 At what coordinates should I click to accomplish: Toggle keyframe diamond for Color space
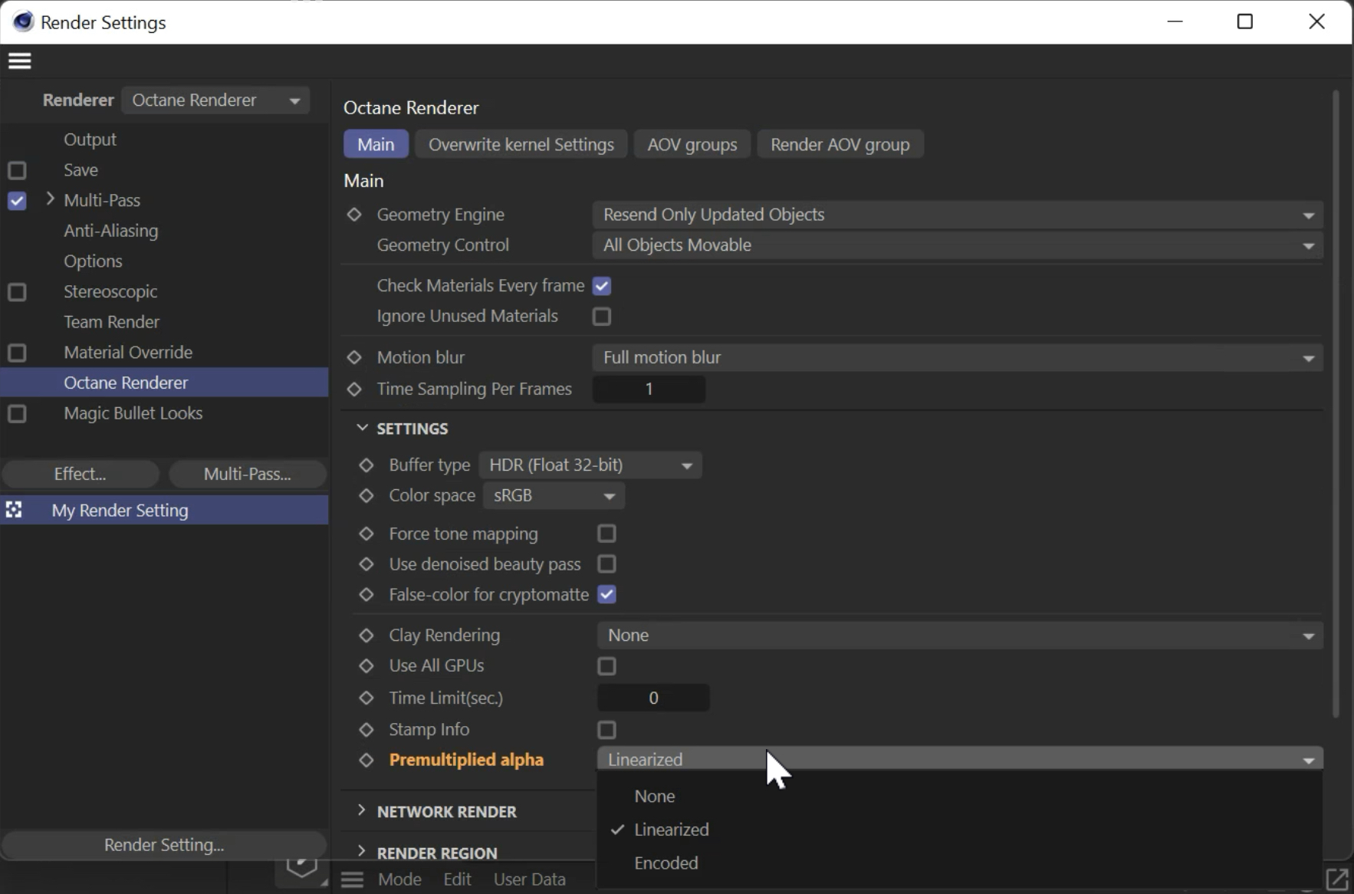[x=366, y=496]
